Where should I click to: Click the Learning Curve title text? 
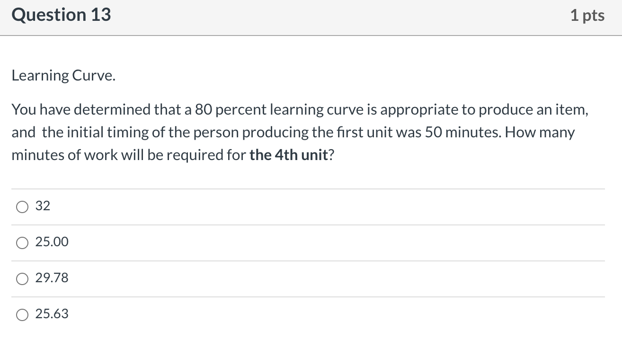coord(62,75)
